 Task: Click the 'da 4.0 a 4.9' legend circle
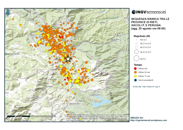coord(136,52)
